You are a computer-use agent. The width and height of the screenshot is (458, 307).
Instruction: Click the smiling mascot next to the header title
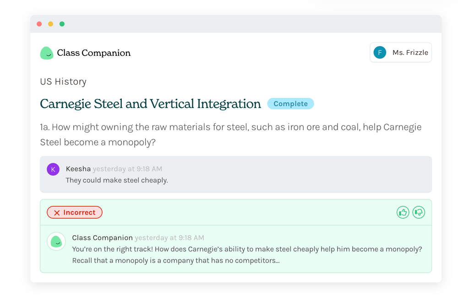pos(47,53)
